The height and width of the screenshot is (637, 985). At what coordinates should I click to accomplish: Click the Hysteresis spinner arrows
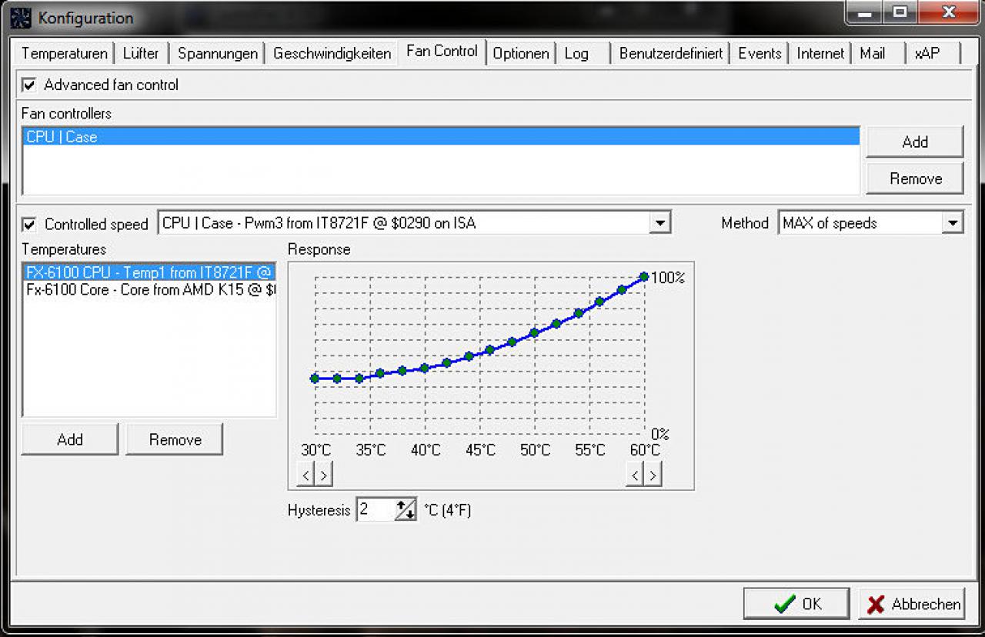point(406,509)
